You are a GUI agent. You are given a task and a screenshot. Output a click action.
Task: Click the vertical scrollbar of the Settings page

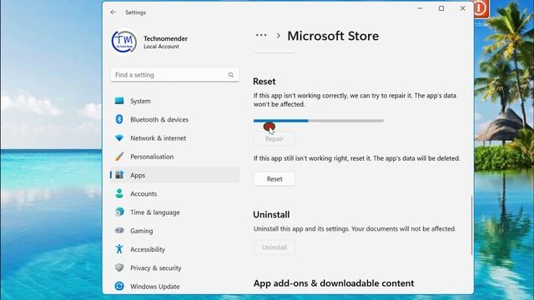471,225
